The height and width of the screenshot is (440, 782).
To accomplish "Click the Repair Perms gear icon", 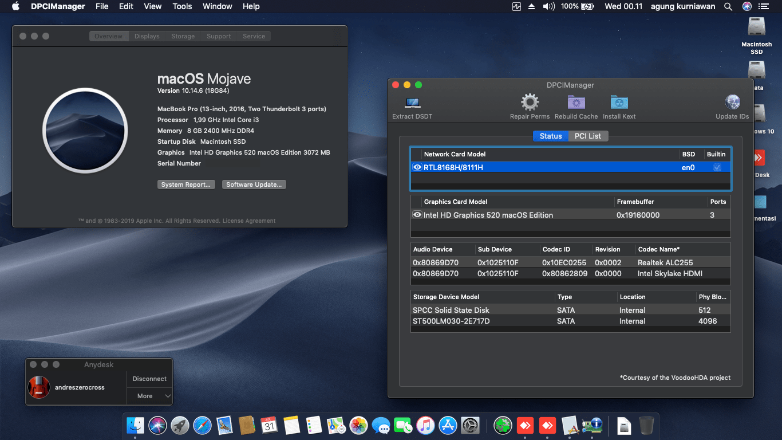I will [x=530, y=102].
